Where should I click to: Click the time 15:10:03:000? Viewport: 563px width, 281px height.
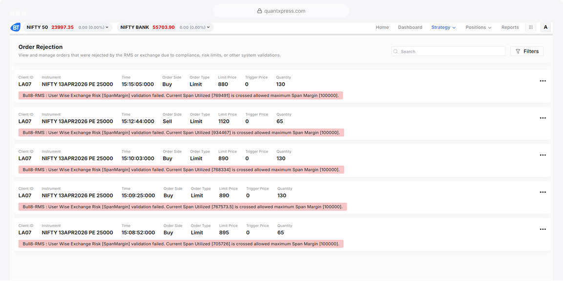point(138,159)
